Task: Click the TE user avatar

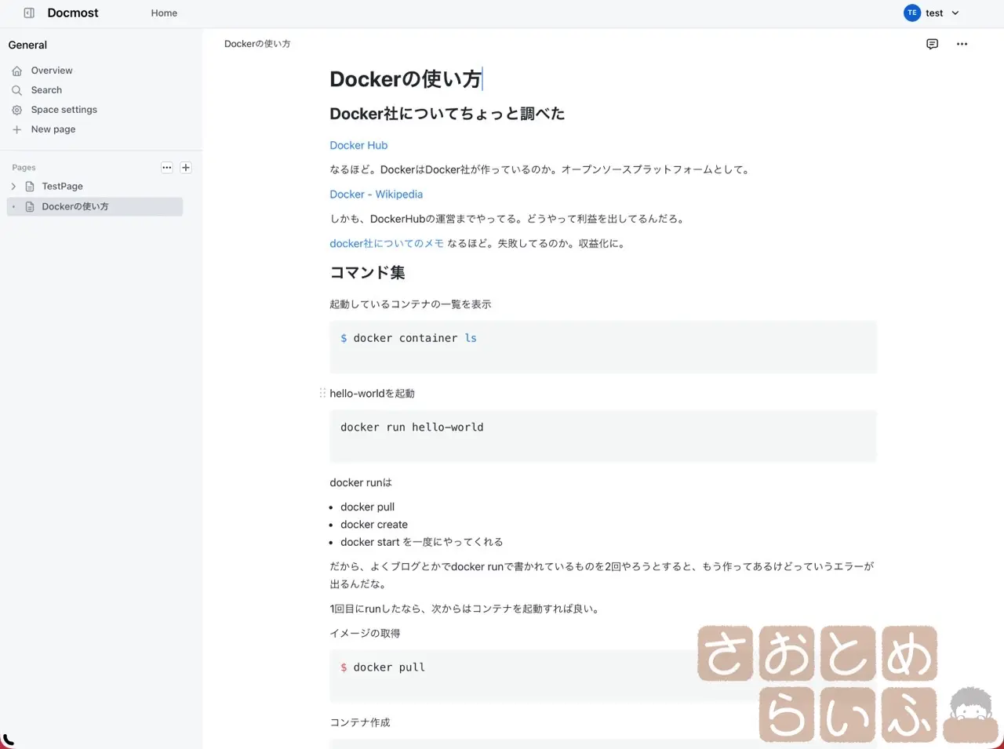Action: coord(911,13)
